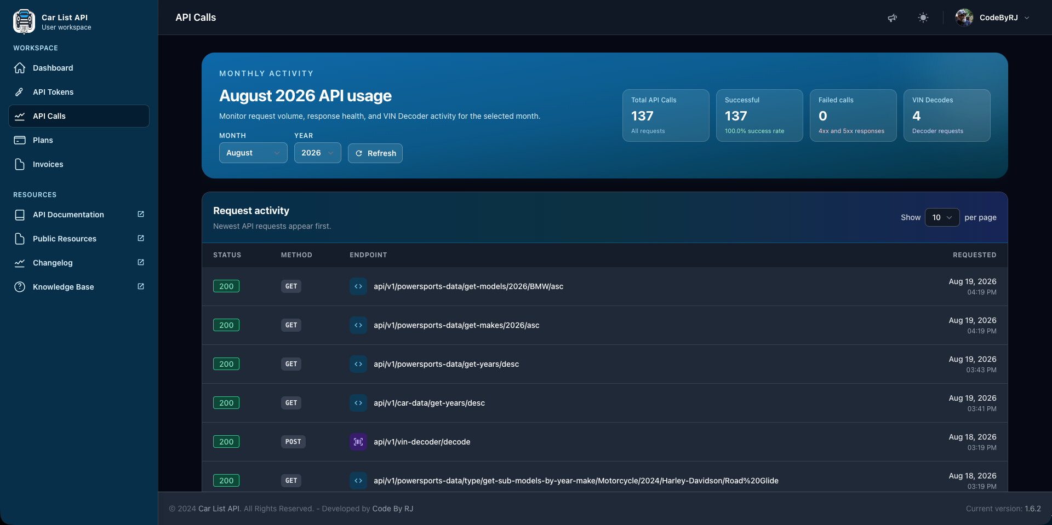Open Public Resources external link icon
This screenshot has width=1052, height=525.
coord(141,238)
